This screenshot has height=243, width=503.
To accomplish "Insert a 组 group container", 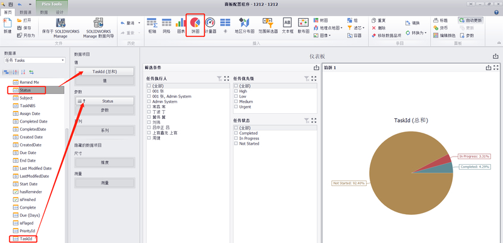I will (x=352, y=20).
